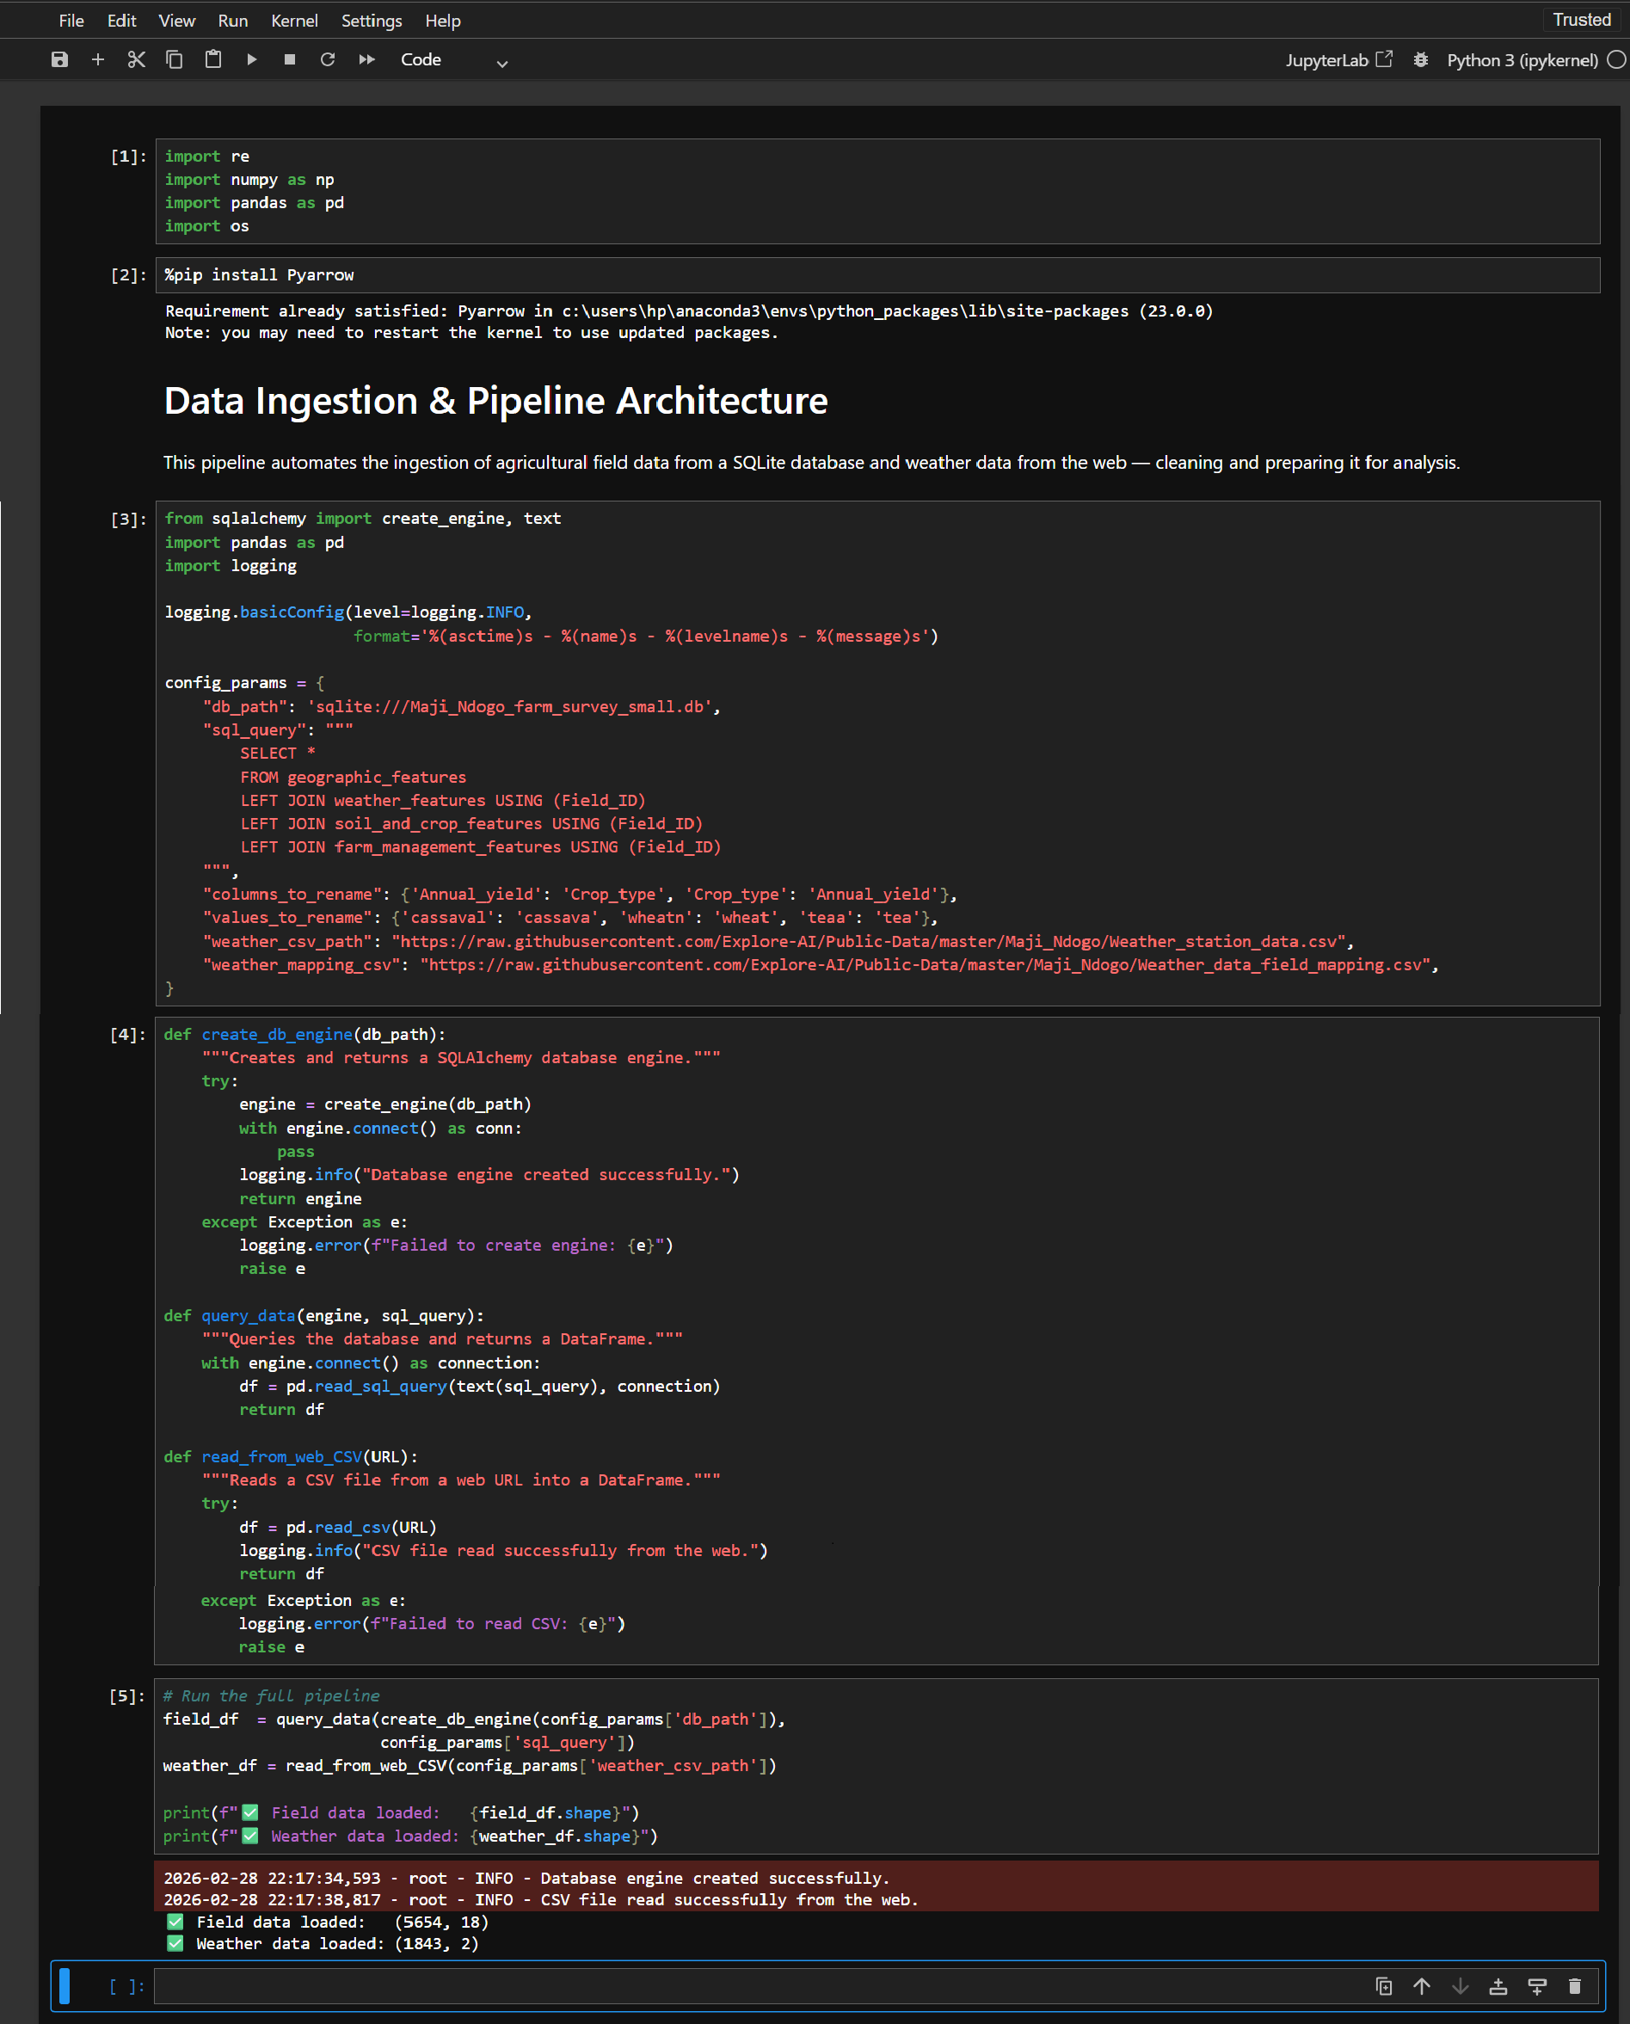Save the notebook
This screenshot has height=2024, width=1630.
click(58, 59)
